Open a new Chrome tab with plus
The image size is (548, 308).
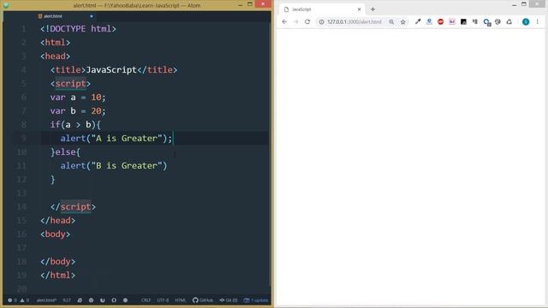[x=373, y=9]
